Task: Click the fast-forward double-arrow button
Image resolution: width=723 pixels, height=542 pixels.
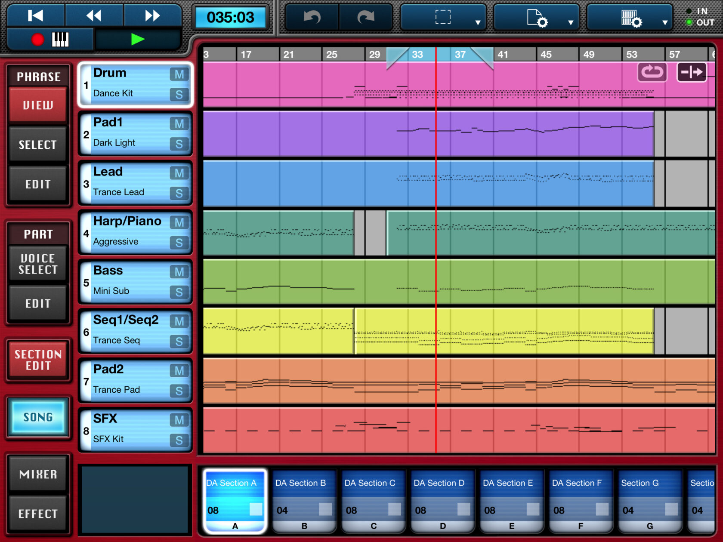Action: tap(152, 16)
